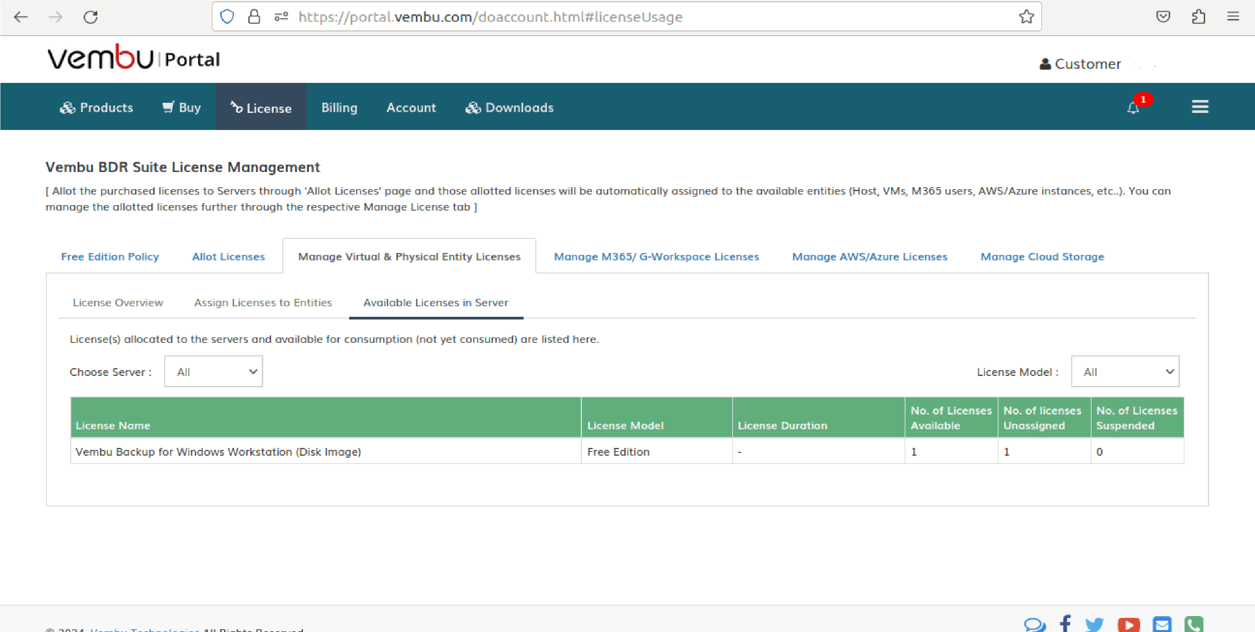Image resolution: width=1255 pixels, height=632 pixels.
Task: Click No. of Licenses Available header
Action: tap(951, 417)
